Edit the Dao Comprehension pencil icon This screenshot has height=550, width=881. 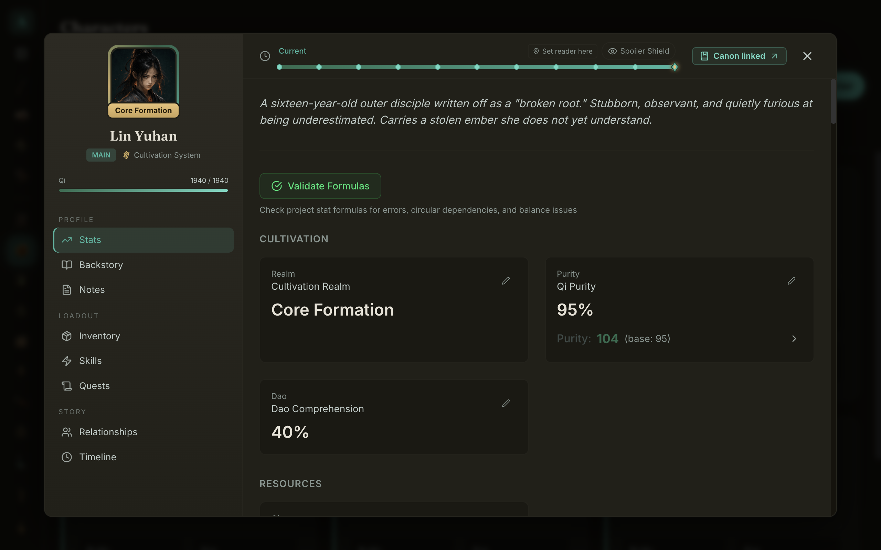tap(506, 403)
